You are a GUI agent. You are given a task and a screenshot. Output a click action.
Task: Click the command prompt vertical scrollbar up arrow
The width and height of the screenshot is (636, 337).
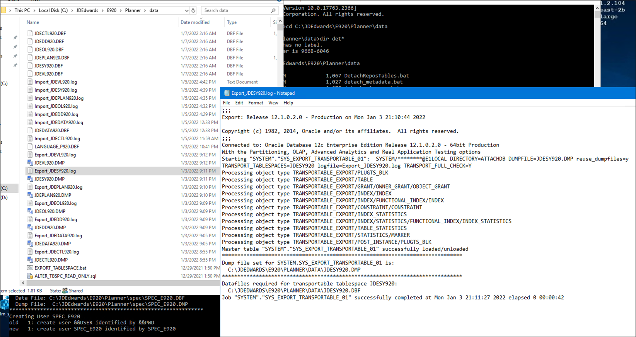tap(597, 8)
